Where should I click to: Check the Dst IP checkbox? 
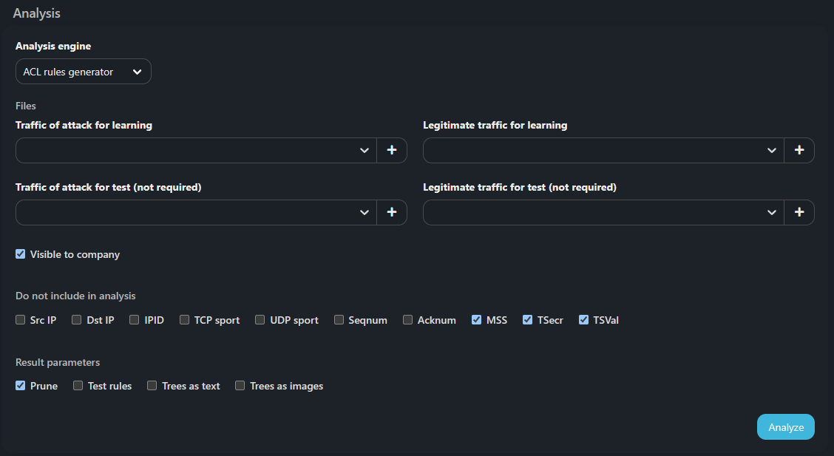(x=77, y=320)
